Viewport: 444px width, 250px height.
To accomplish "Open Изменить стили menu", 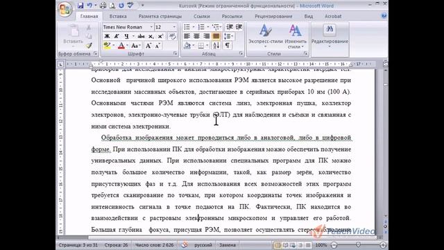I will pos(296,36).
